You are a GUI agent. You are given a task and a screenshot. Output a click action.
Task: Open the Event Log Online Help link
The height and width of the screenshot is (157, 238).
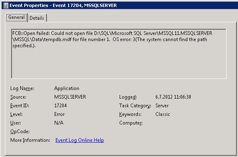[x=79, y=140]
